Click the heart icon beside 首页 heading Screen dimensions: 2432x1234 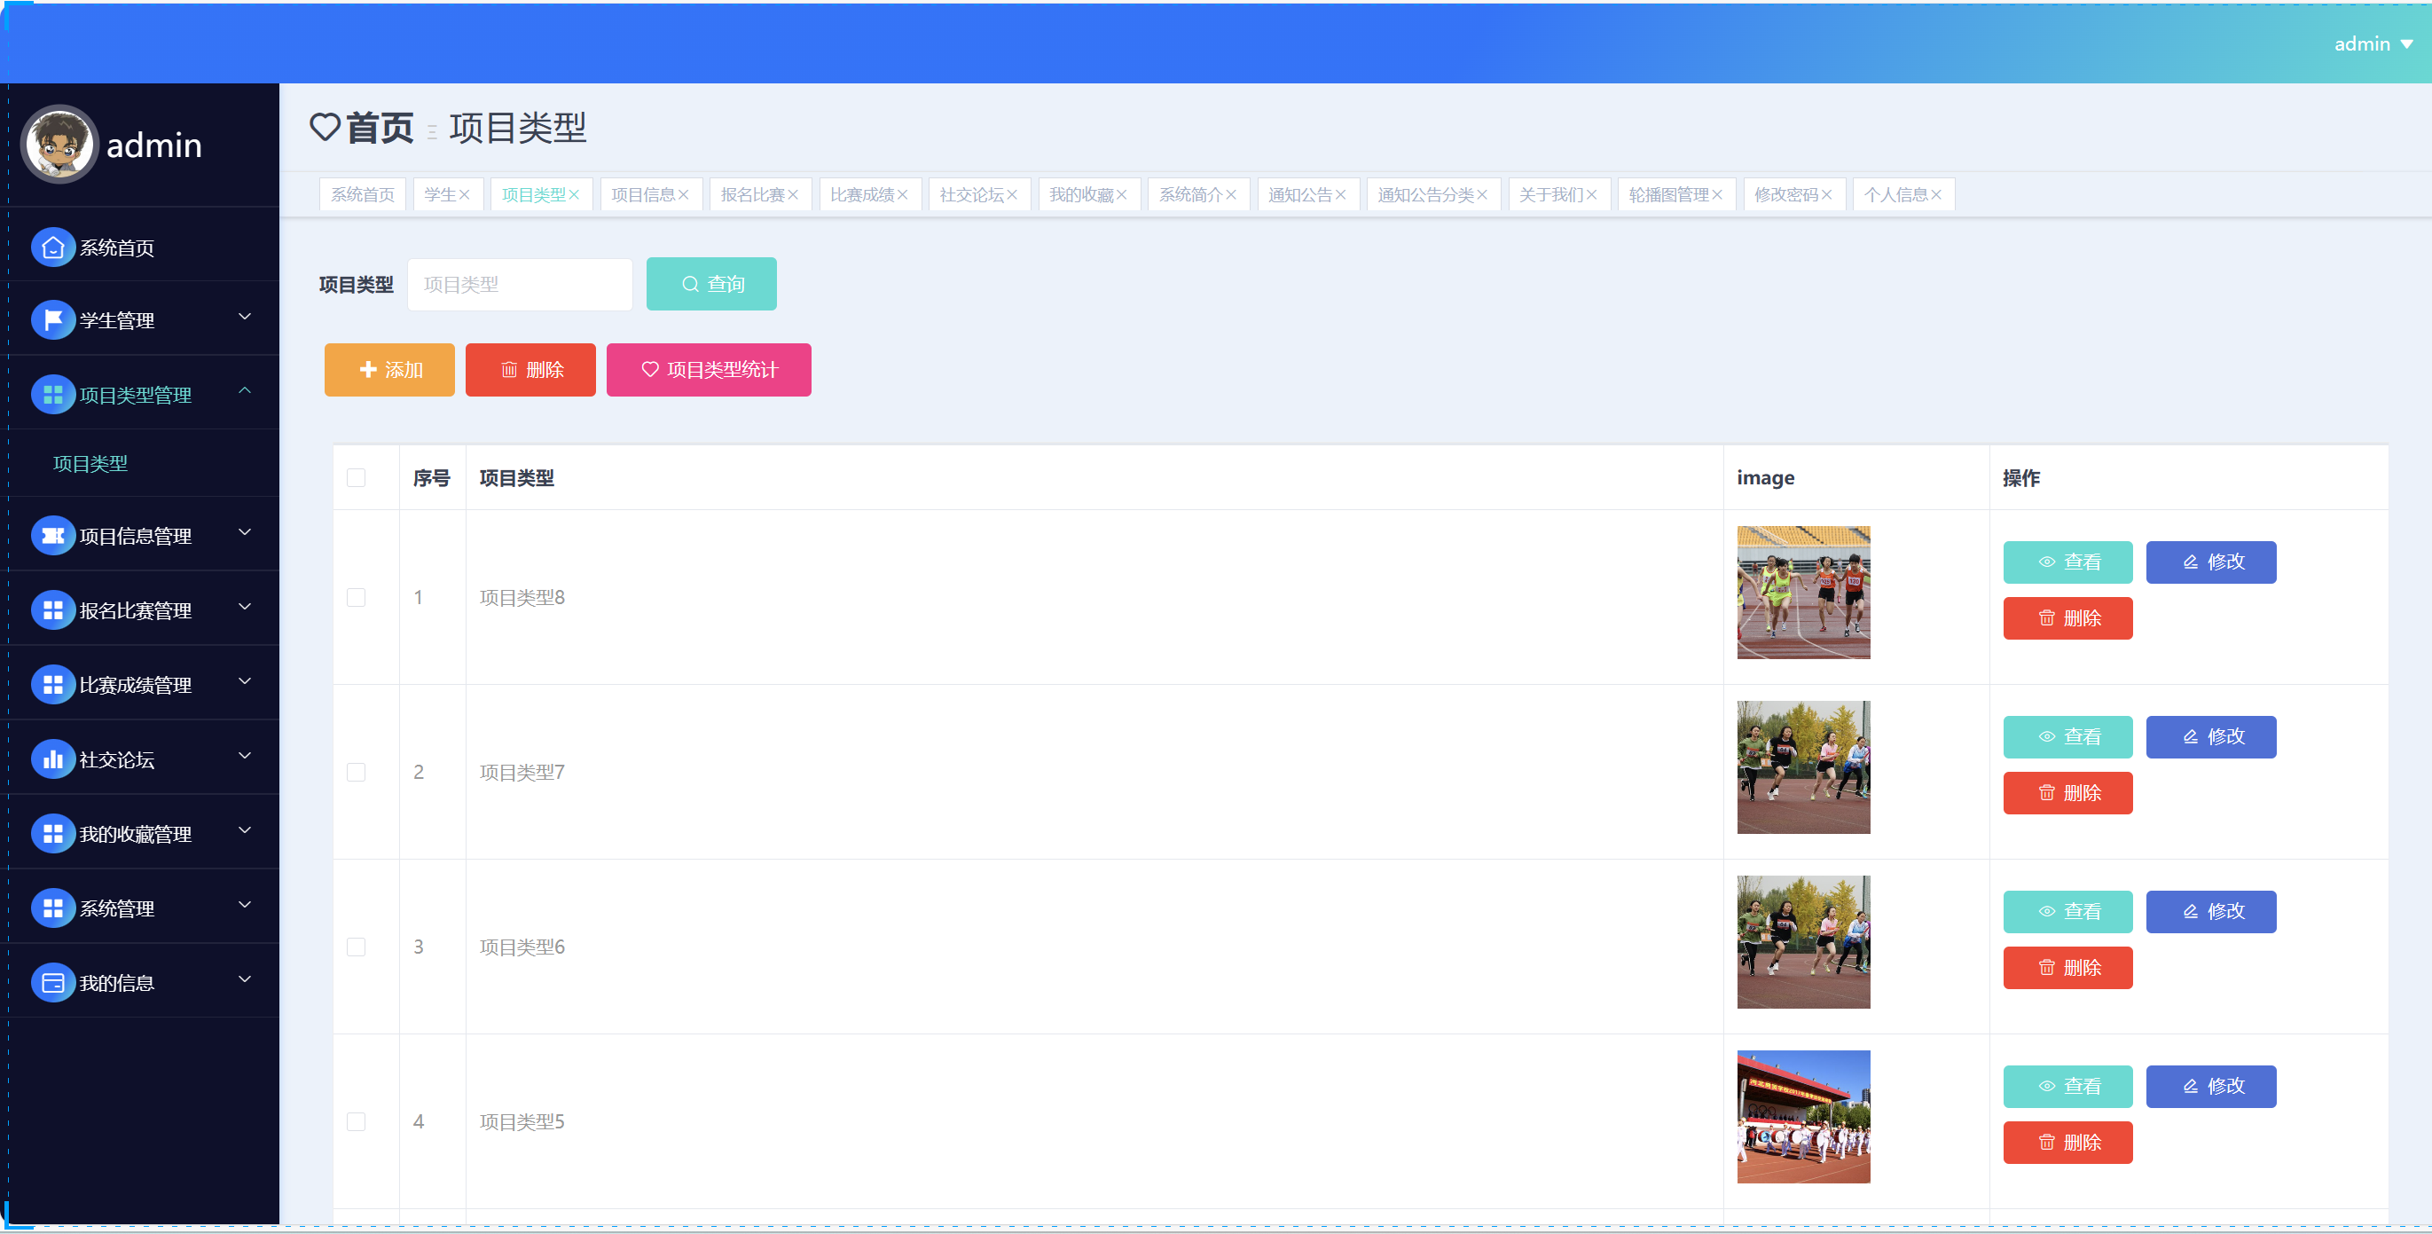[x=325, y=128]
